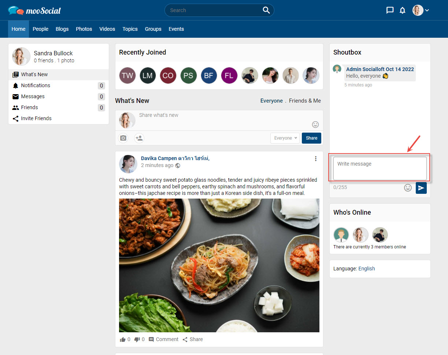
Task: Open the BF member avatar
Action: coord(209,75)
